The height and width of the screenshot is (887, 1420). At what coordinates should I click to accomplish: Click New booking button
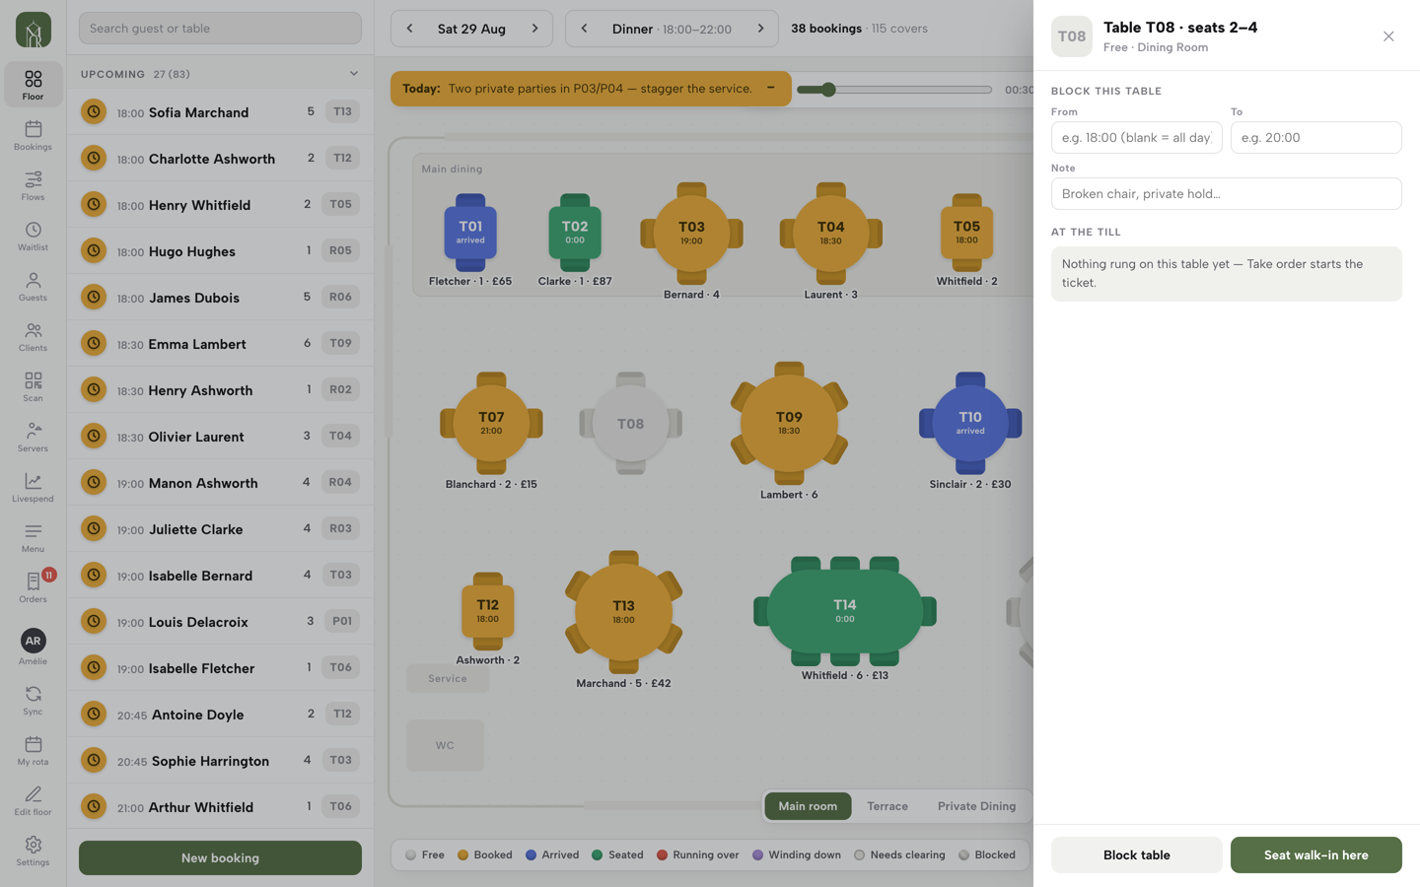(220, 857)
